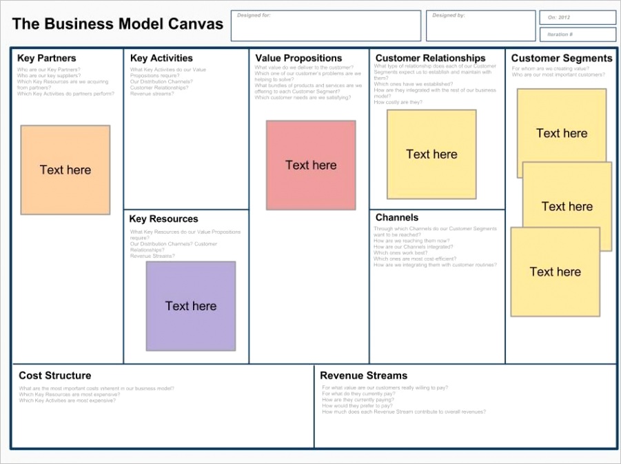
Task: Select the purple sticky note in Key Resources
Action: coord(191,305)
